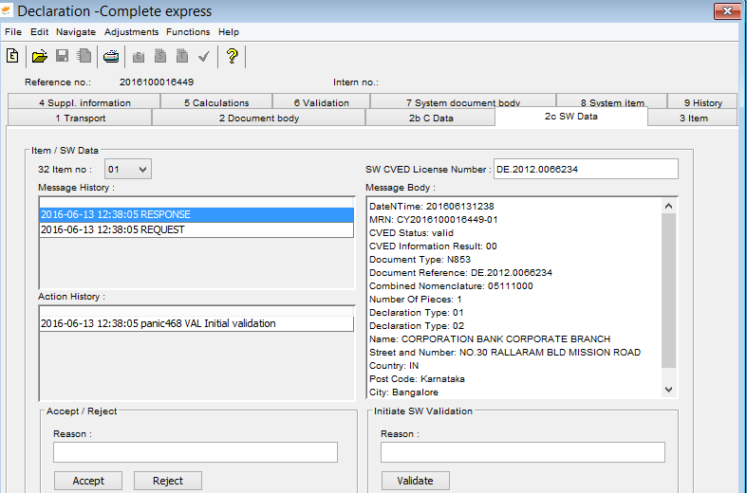Switch to the 6 Validation tab
Viewport: 747px width, 493px height.
tap(321, 102)
